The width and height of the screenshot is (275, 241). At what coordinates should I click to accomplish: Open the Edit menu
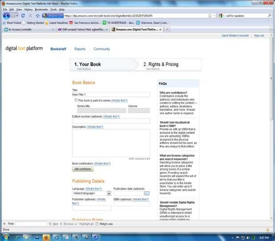(12, 9)
